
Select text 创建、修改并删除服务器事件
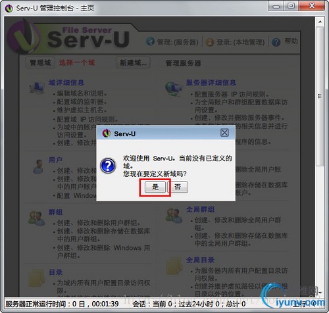(238, 118)
